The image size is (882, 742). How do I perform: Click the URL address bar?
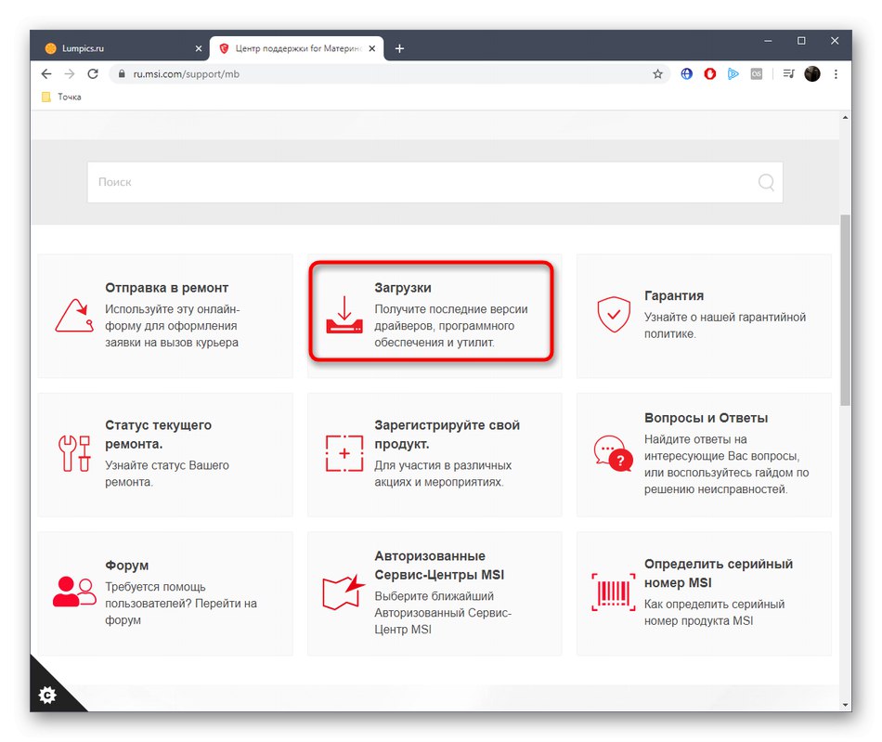[x=388, y=73]
